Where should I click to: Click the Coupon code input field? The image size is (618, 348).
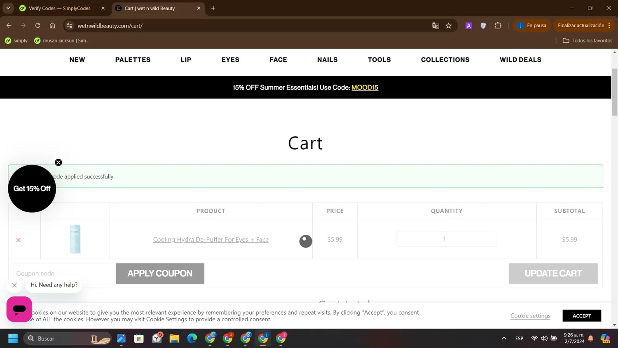tap(63, 273)
